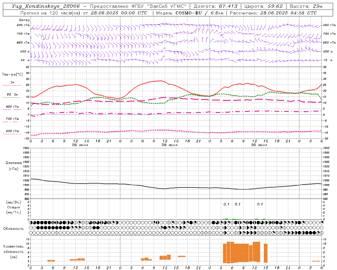The image size is (337, 270).
Task: Click the '(мм/3ч.)' precipitation unit label
Action: tap(14, 202)
